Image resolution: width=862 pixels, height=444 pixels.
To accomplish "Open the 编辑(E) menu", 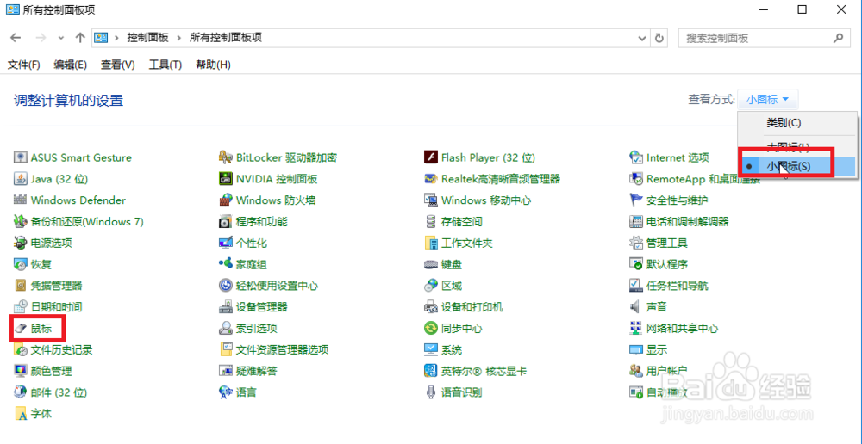I will [71, 65].
